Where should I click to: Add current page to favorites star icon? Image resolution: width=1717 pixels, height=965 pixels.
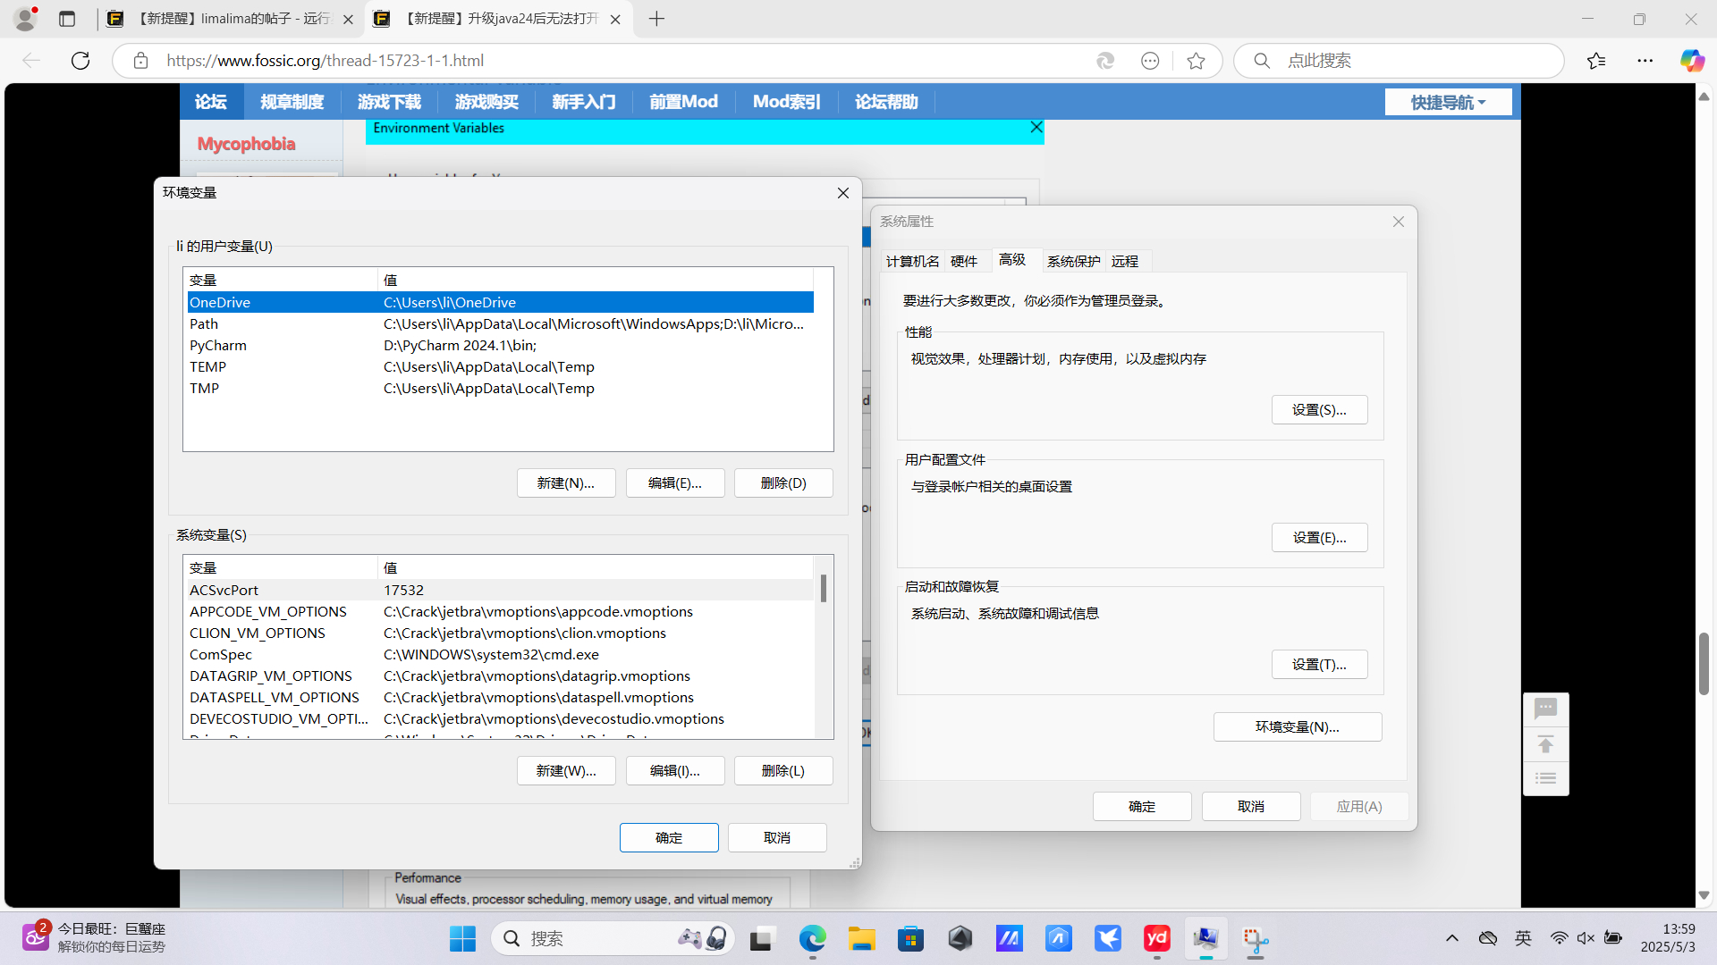coord(1197,60)
